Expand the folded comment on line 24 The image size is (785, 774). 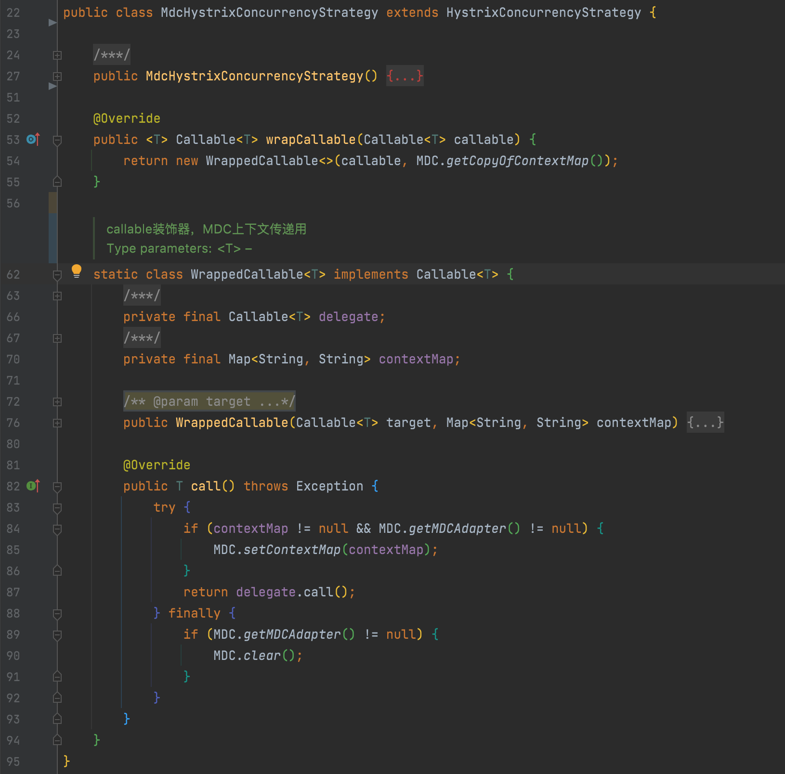point(57,55)
